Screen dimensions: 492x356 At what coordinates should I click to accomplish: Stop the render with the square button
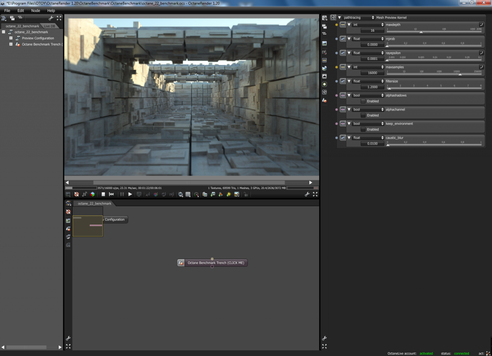tap(103, 194)
